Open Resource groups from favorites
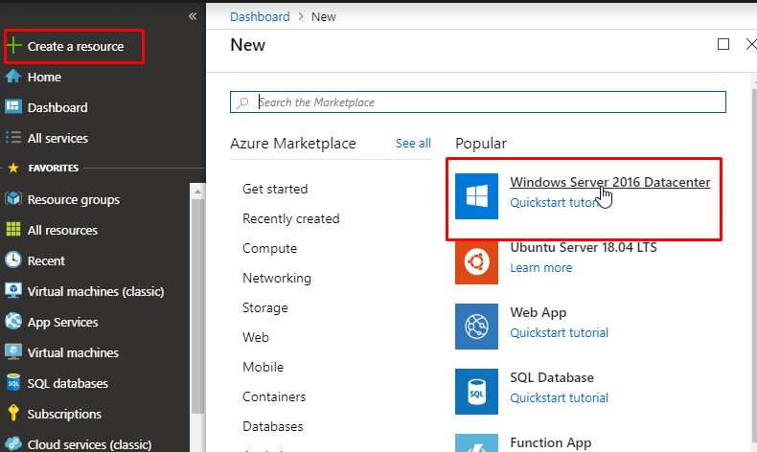 pyautogui.click(x=74, y=199)
